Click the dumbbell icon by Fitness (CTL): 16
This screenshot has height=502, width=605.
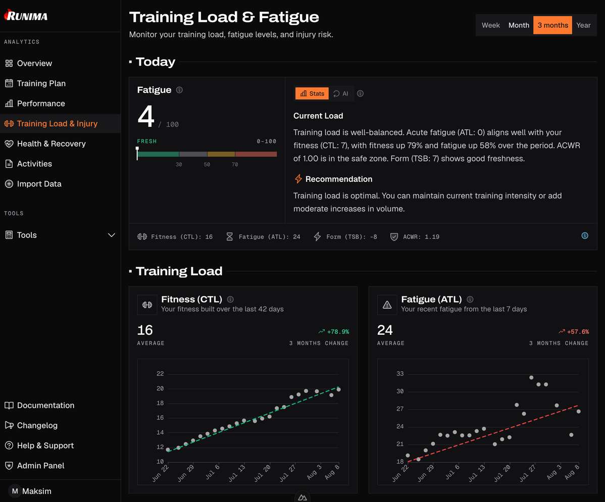click(x=142, y=236)
